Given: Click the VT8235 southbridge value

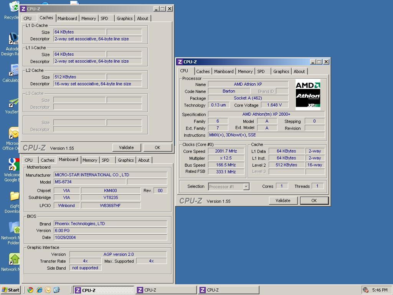Looking at the screenshot, I should [111, 197].
